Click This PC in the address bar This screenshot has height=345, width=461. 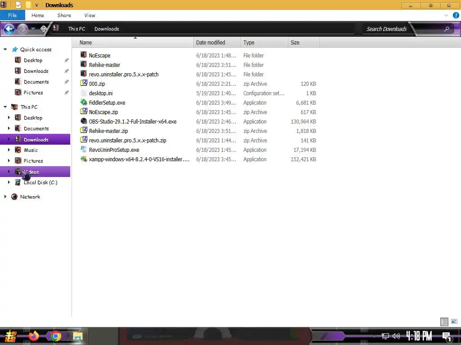[77, 29]
